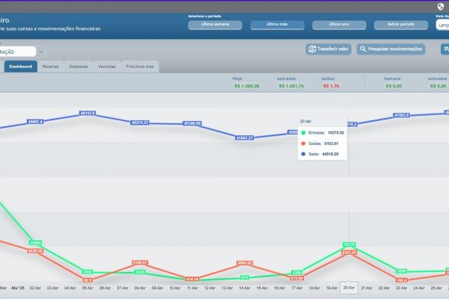Click the bold Abr '25 axis label

[18, 288]
